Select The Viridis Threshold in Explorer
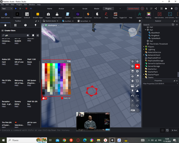This screenshot has height=143, width=179. click(x=159, y=44)
